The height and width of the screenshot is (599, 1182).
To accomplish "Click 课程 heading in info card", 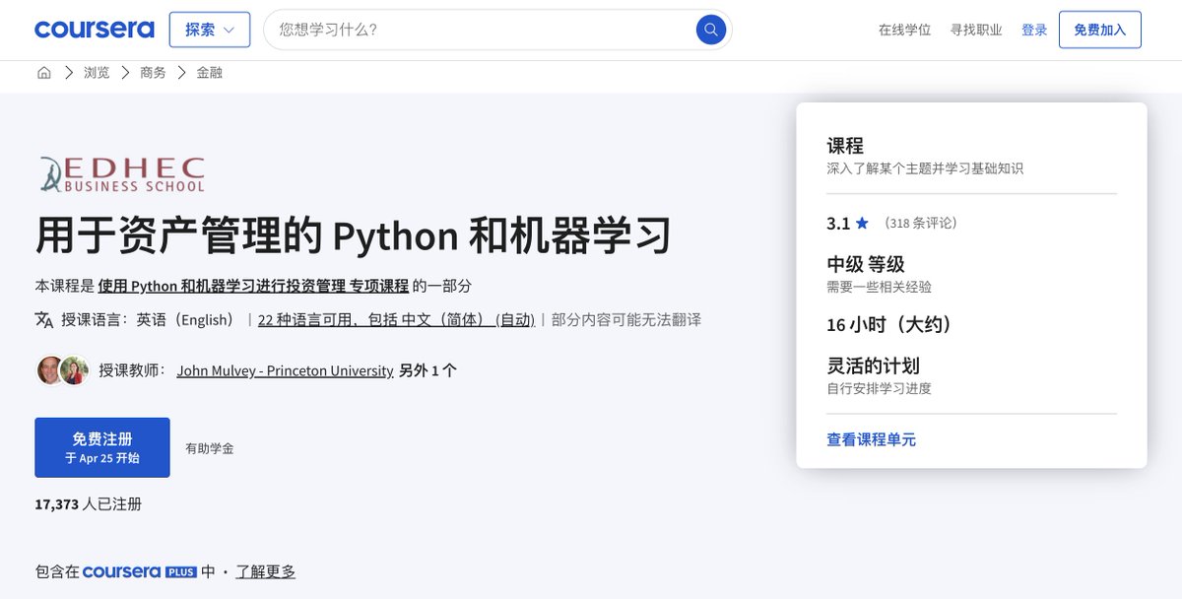I will [x=845, y=146].
